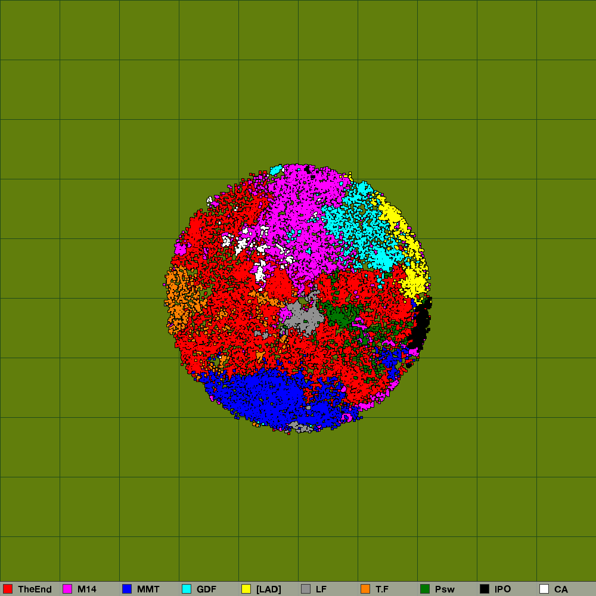Screen dimensions: 596x596
Task: Select the LF legend label
Action: [321, 589]
